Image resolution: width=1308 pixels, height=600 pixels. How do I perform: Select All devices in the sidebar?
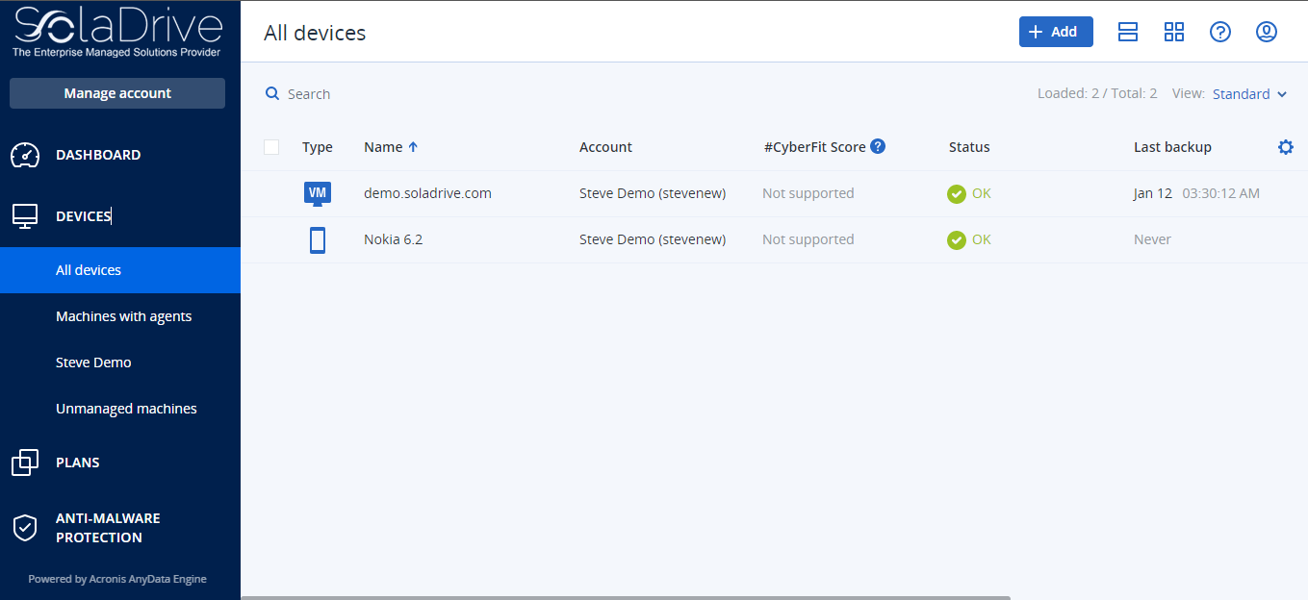(x=120, y=270)
